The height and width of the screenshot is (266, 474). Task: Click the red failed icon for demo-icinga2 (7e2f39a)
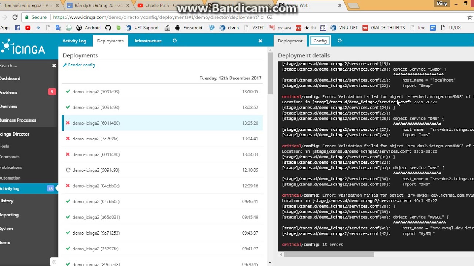coord(68,139)
